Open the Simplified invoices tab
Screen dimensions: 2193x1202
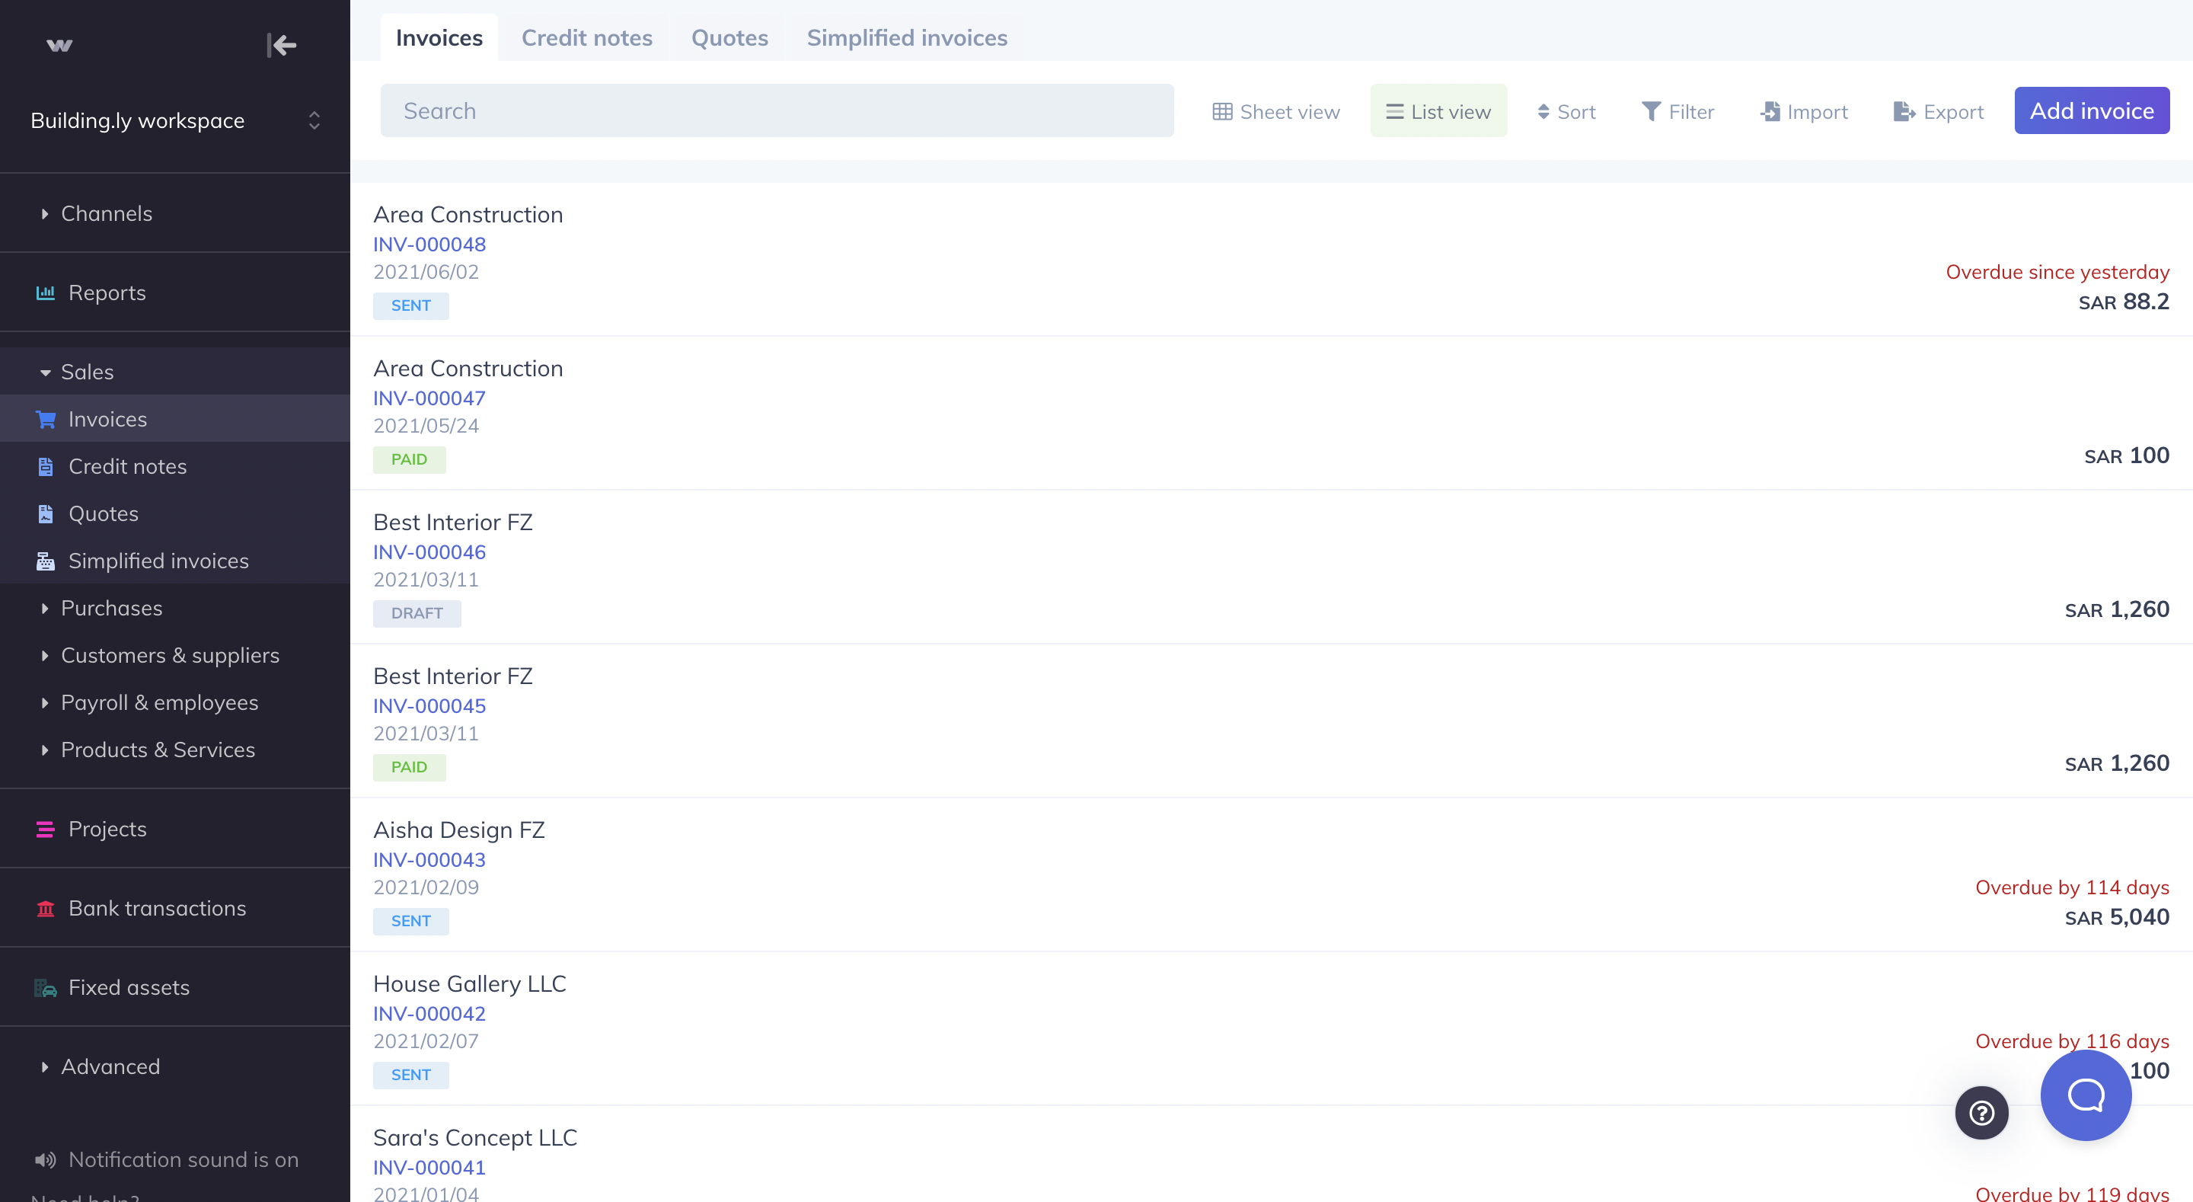click(907, 38)
